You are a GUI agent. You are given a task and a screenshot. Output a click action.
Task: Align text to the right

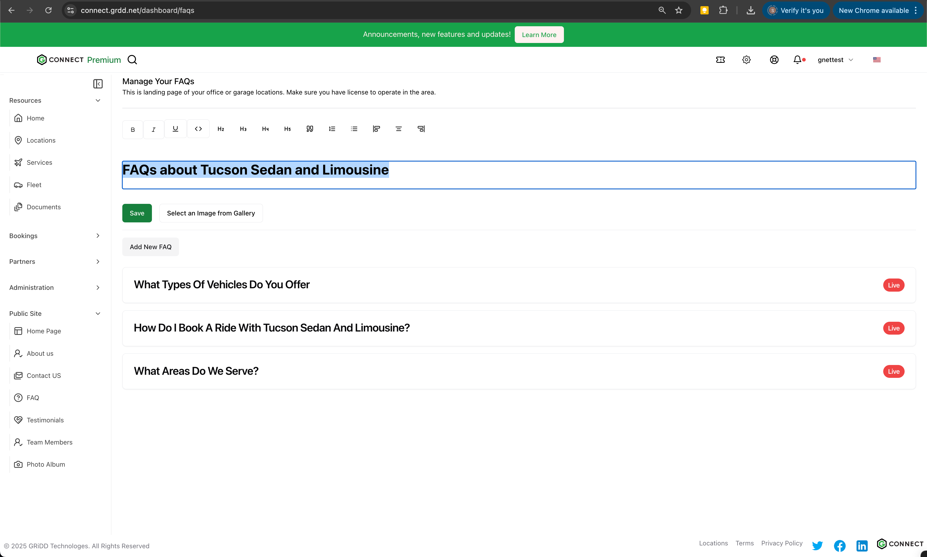pyautogui.click(x=421, y=129)
